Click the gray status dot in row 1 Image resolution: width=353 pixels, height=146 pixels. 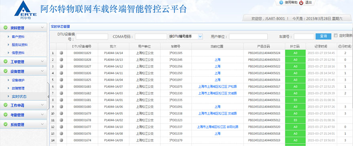click(x=61, y=53)
